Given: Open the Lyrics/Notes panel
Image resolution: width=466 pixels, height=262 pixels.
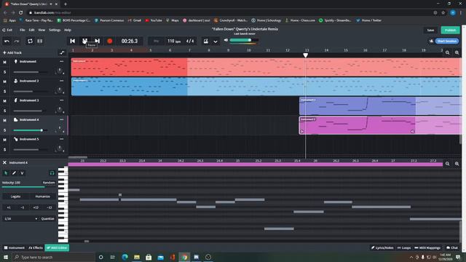Looking at the screenshot, I should click(382, 247).
